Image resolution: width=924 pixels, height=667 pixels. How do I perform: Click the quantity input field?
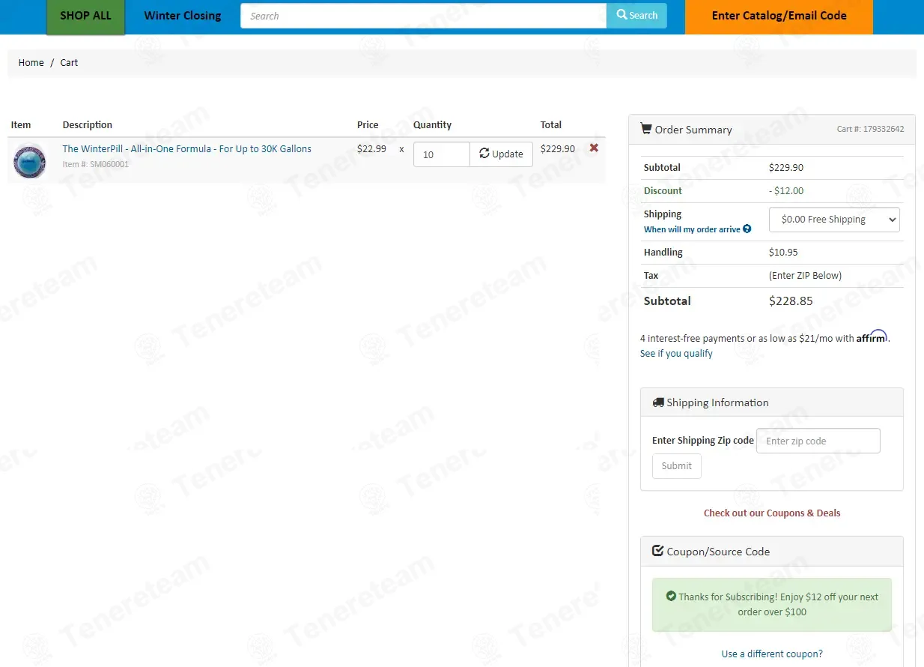[442, 154]
